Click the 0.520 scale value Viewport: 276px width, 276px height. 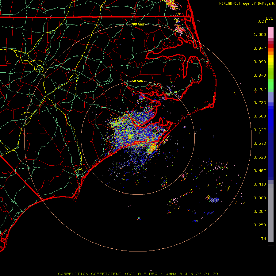(x=260, y=157)
